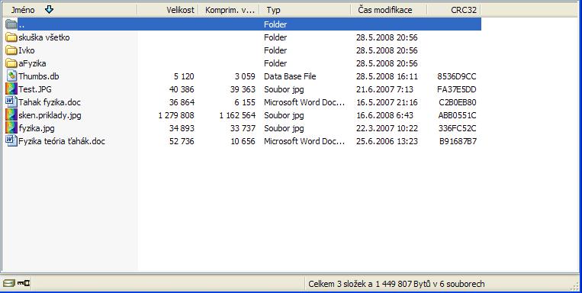582x293 pixels.
Task: Select the aFyzika folder icon
Action: click(11, 63)
